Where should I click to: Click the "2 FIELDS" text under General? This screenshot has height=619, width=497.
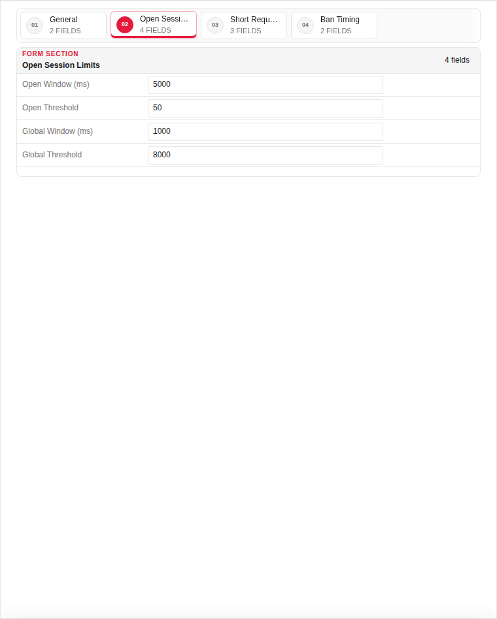65,31
